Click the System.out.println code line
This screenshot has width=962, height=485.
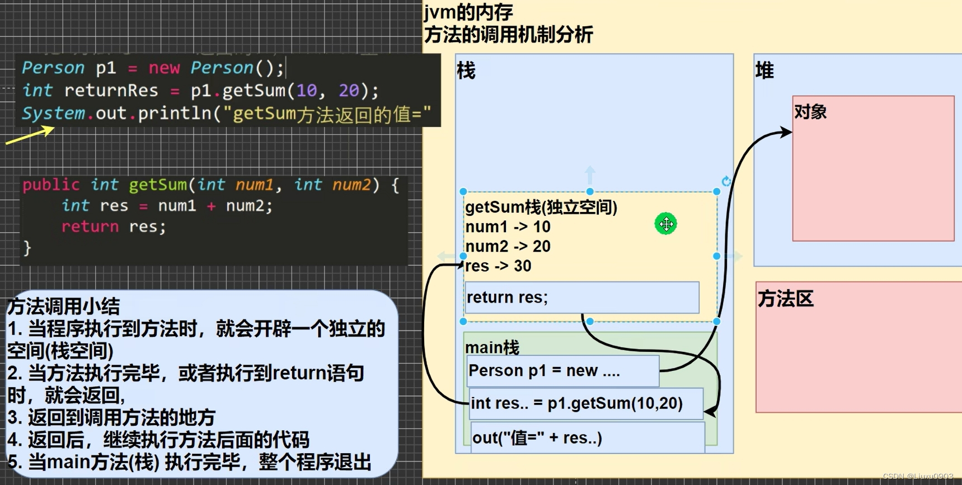(227, 114)
